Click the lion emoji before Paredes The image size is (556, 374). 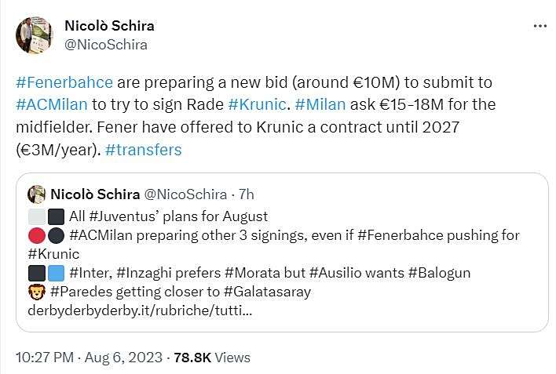pyautogui.click(x=36, y=292)
